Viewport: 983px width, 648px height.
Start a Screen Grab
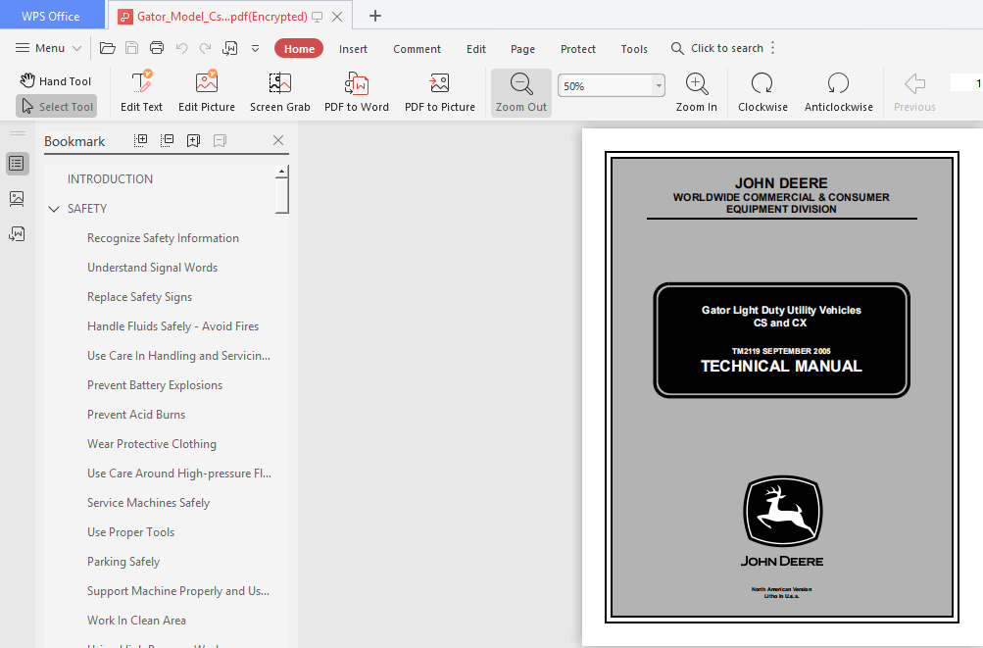point(280,91)
